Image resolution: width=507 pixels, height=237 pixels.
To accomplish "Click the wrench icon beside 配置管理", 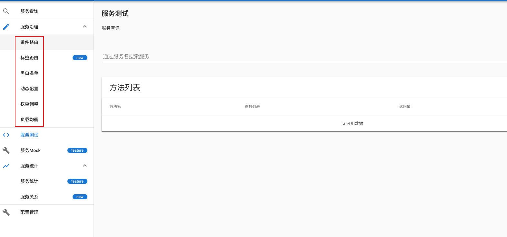I will 6,212.
